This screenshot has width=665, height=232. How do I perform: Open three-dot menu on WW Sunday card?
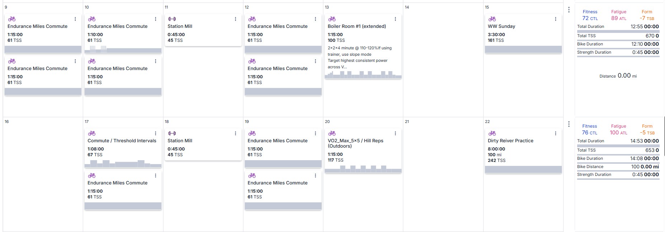[556, 19]
